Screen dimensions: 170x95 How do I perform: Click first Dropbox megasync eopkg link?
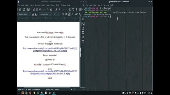click(x=50, y=50)
